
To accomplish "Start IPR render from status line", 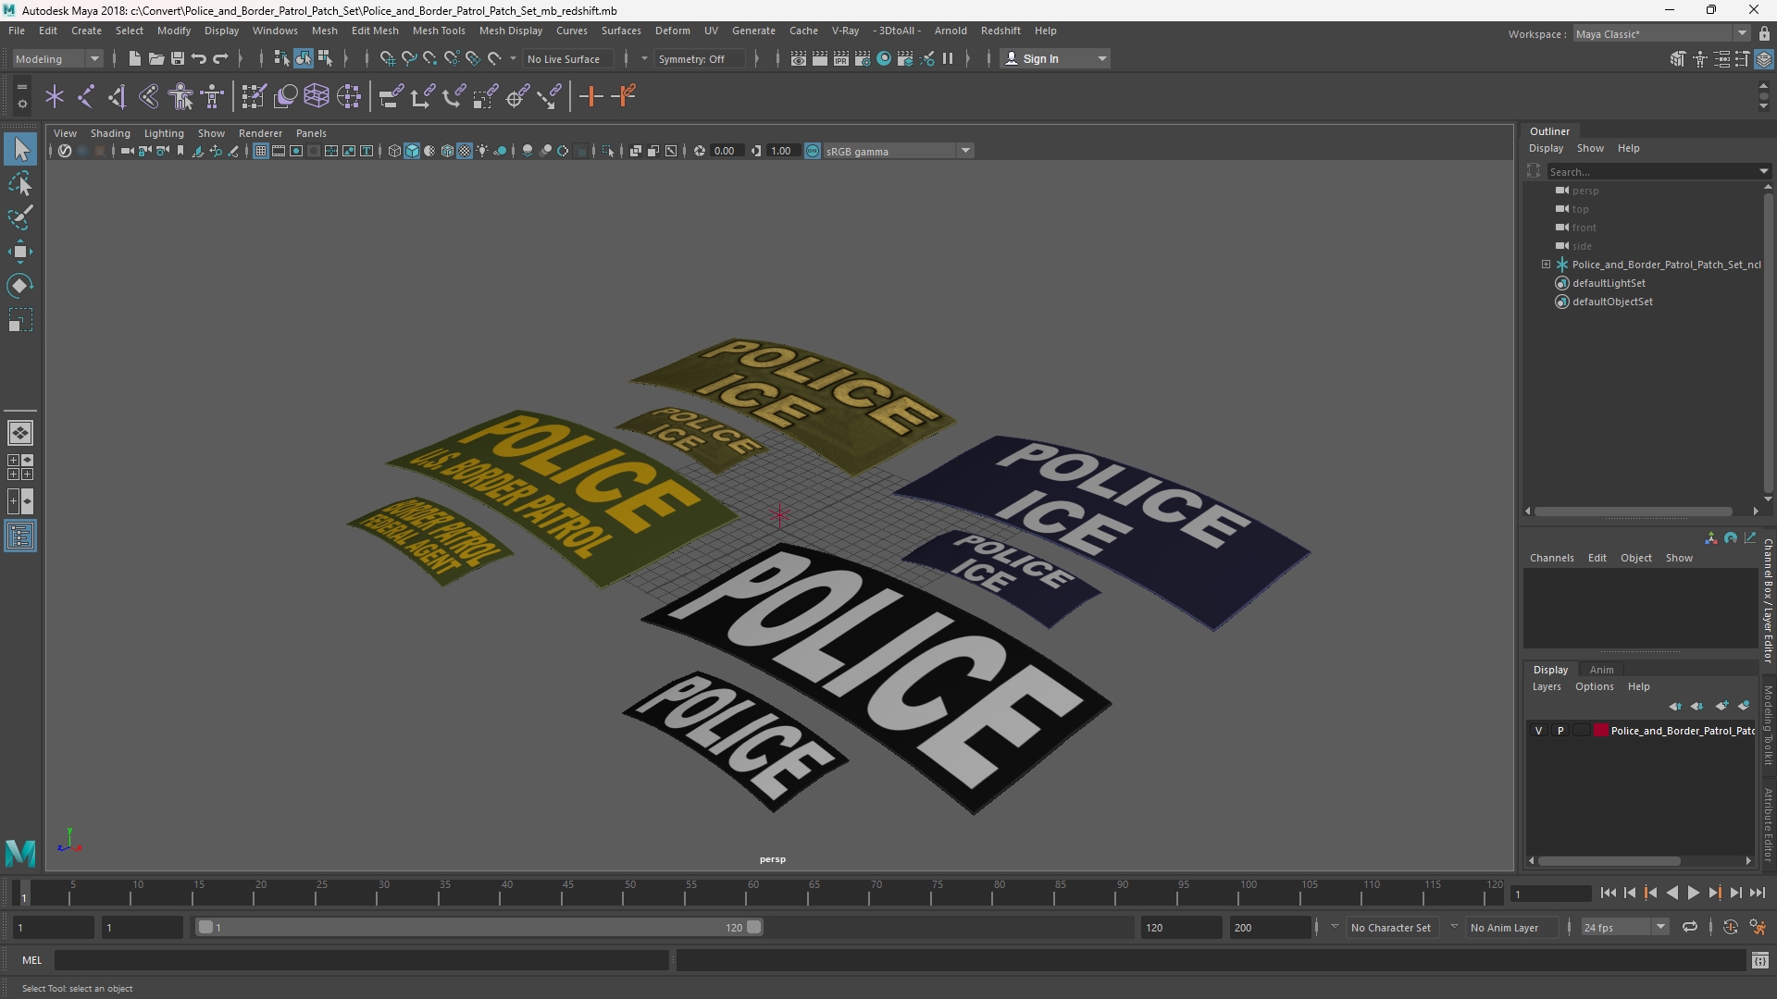I will point(841,58).
